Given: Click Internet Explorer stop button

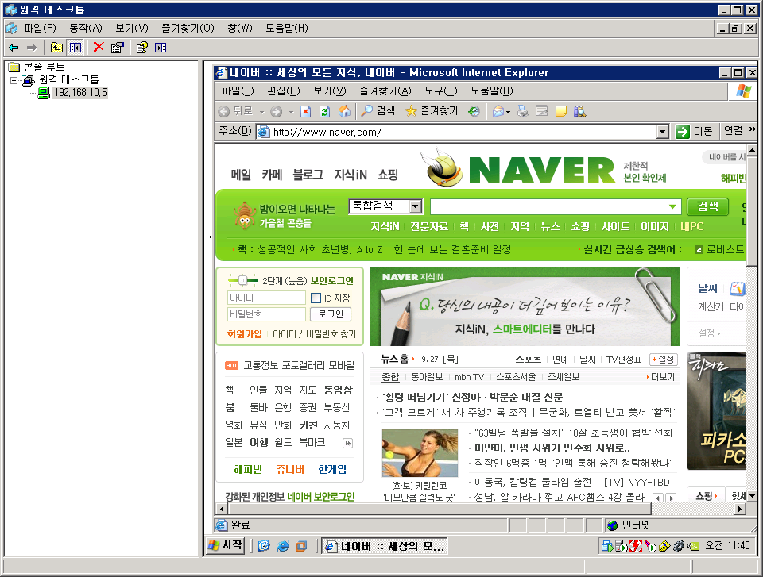Looking at the screenshot, I should (x=305, y=112).
